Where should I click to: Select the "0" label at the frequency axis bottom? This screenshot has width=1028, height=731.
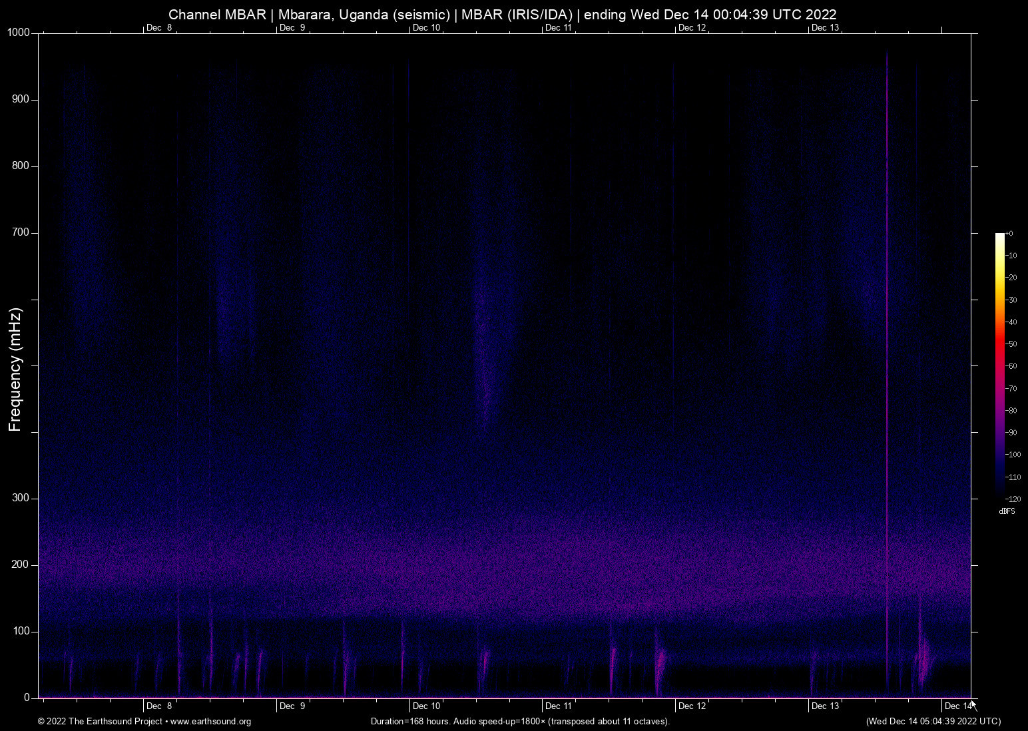(x=27, y=697)
